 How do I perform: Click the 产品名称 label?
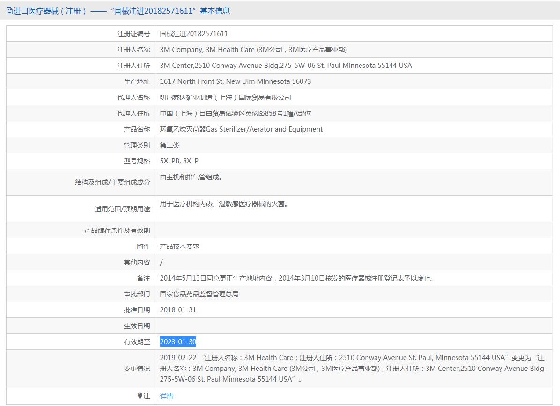click(137, 129)
